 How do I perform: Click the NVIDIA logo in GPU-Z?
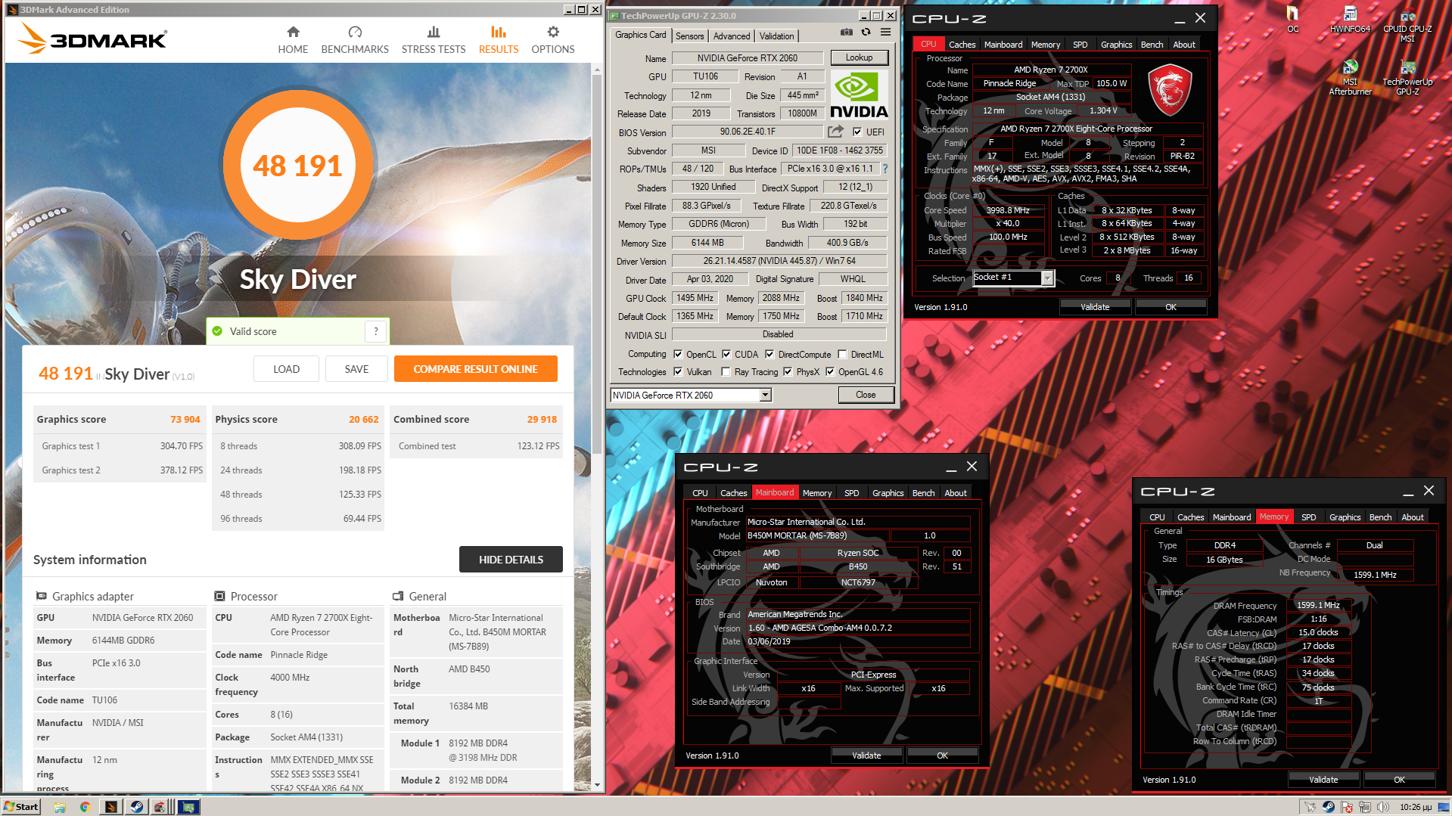pyautogui.click(x=859, y=95)
